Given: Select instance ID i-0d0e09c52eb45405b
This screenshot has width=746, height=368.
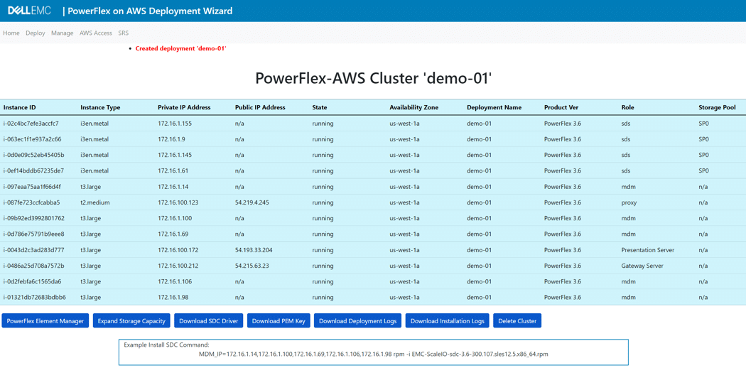Looking at the screenshot, I should tap(34, 155).
